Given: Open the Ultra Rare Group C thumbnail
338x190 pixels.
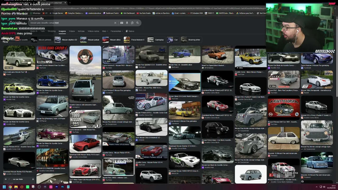Looking at the screenshot, I should pyautogui.click(x=52, y=56).
